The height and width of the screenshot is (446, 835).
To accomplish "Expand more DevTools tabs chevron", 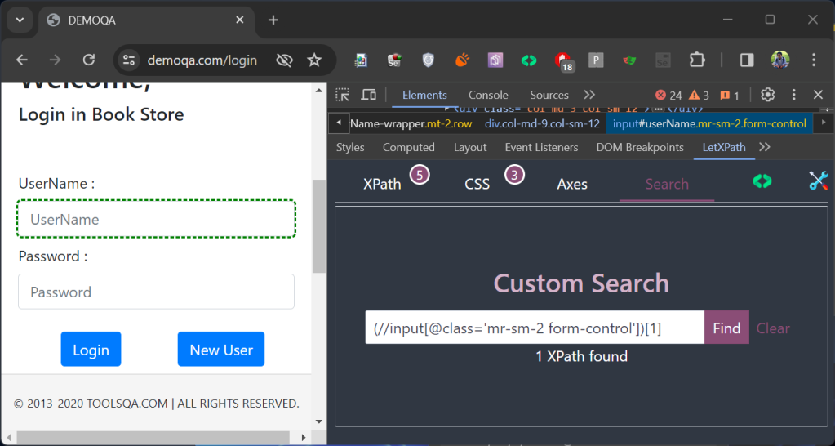I will coord(589,95).
